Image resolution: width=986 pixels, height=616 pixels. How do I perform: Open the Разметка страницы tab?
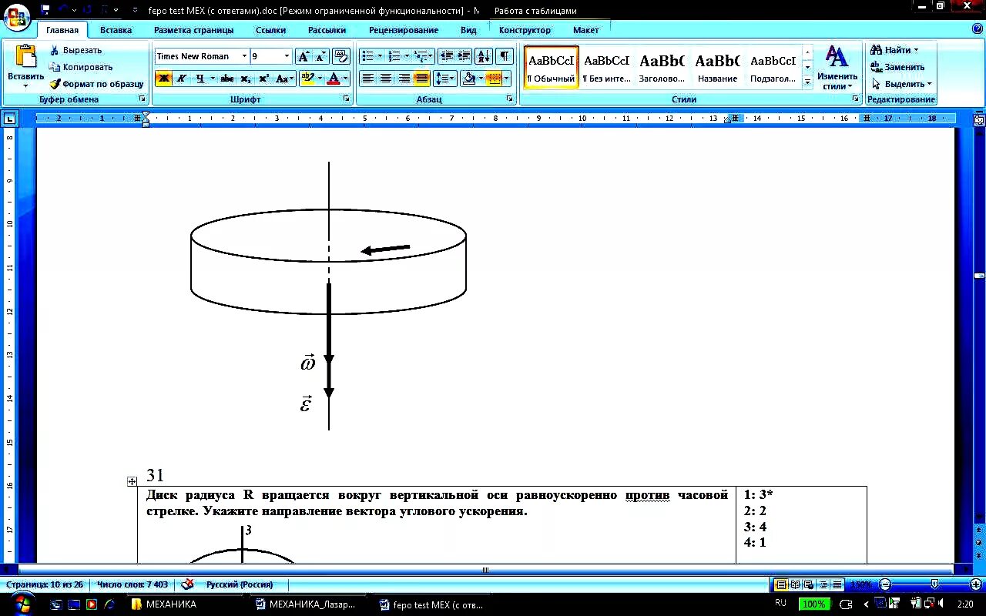pos(193,30)
